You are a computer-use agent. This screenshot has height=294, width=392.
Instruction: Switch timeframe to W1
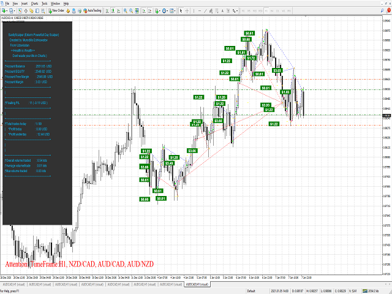tap(284, 11)
